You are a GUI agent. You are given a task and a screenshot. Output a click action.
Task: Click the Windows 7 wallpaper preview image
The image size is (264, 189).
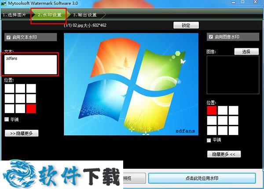[x=131, y=83]
